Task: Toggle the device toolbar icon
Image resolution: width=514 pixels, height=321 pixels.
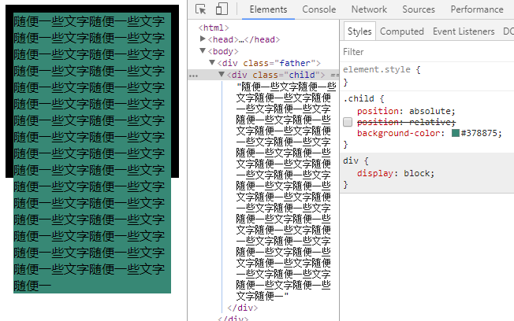Action: (222, 9)
